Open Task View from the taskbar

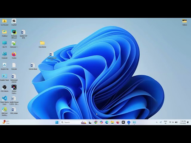pos(90,122)
